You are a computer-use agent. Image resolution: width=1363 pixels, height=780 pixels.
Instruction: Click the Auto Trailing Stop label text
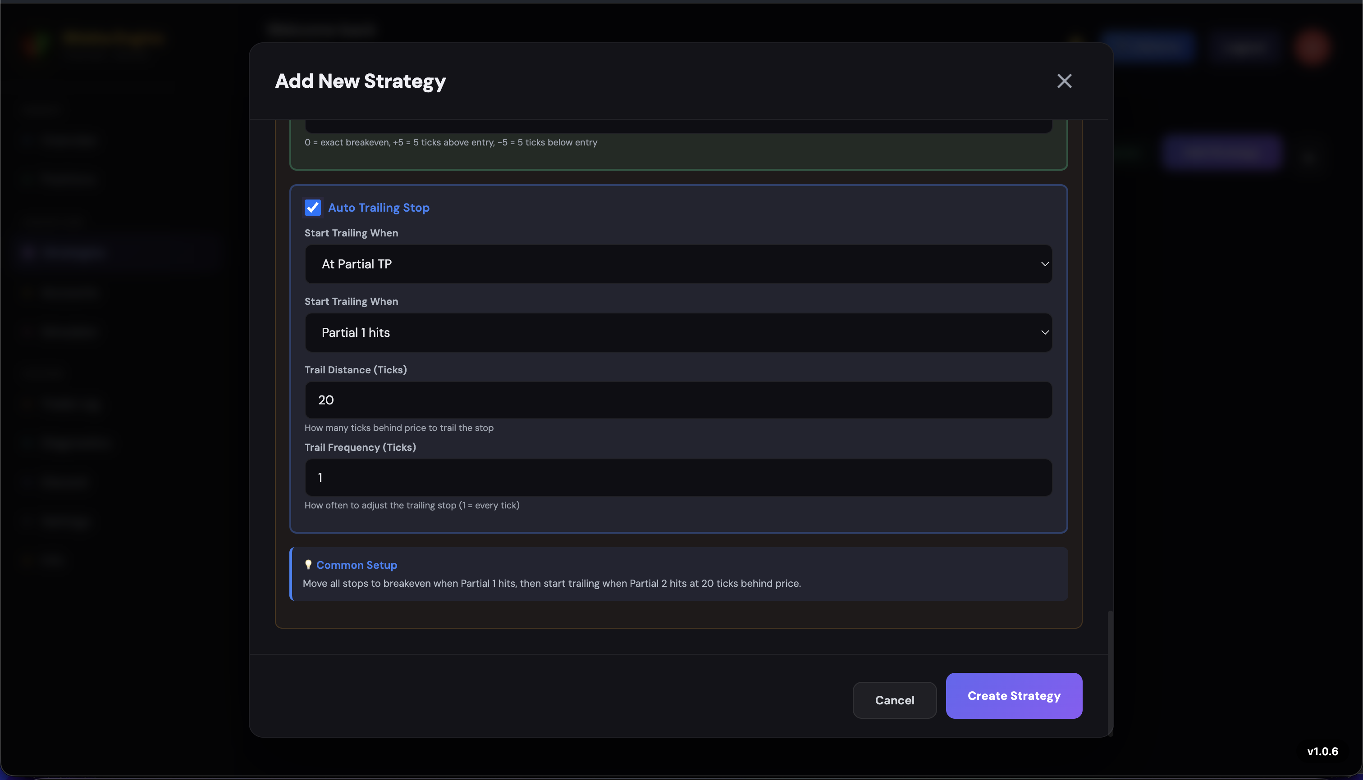[x=378, y=208]
